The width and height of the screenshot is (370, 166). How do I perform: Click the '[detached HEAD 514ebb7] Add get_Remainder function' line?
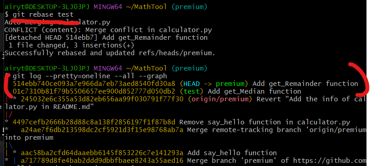[106, 38]
